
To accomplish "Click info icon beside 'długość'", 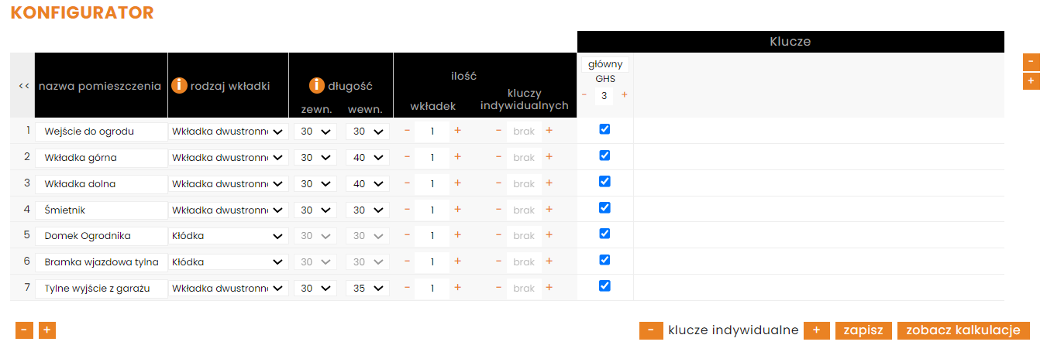I will [x=316, y=85].
